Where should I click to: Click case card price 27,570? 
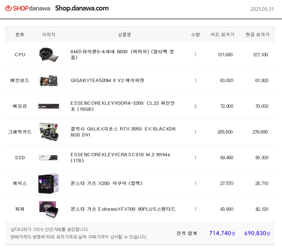tap(226, 184)
